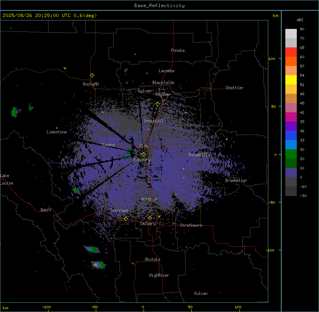This screenshot has width=319, height=312.
Task: Click the green 30 dBZ legend swatch
Action: click(291, 154)
